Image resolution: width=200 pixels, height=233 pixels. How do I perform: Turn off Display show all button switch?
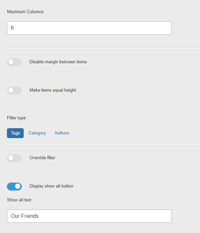coord(14,187)
